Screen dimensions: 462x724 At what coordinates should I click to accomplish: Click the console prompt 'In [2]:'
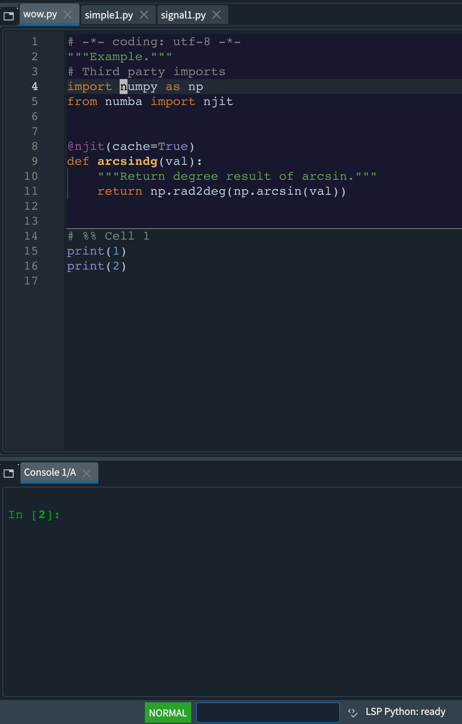pos(34,515)
